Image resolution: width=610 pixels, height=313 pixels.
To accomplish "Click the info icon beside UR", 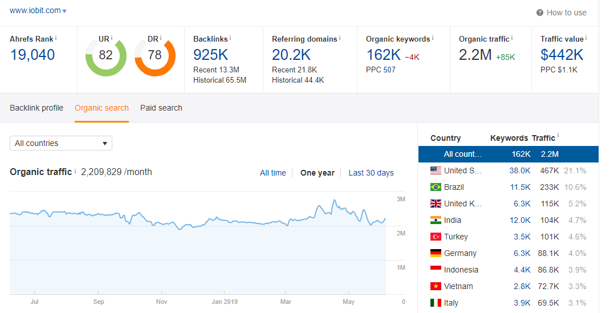I will coord(112,38).
